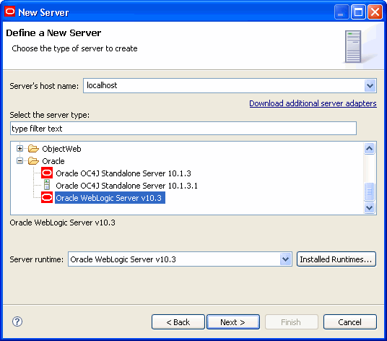The width and height of the screenshot is (387, 341).
Task: Click the Oracle folder icon
Action: coord(33,161)
